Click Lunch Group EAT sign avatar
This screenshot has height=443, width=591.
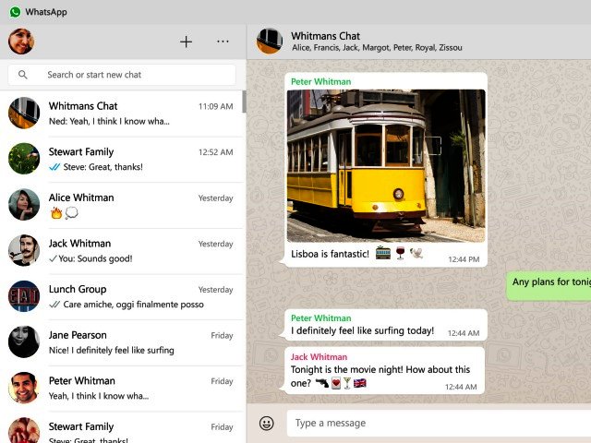point(24,296)
